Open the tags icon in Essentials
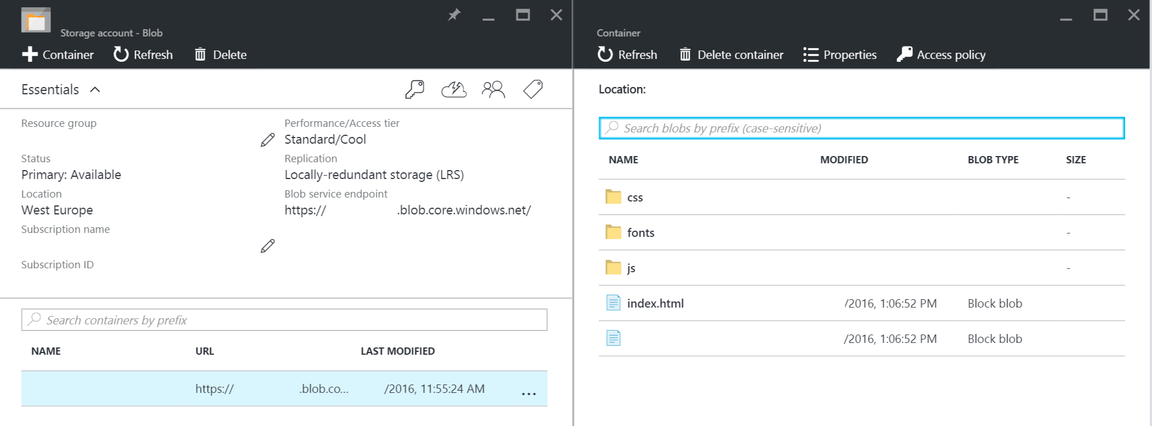 pos(532,89)
